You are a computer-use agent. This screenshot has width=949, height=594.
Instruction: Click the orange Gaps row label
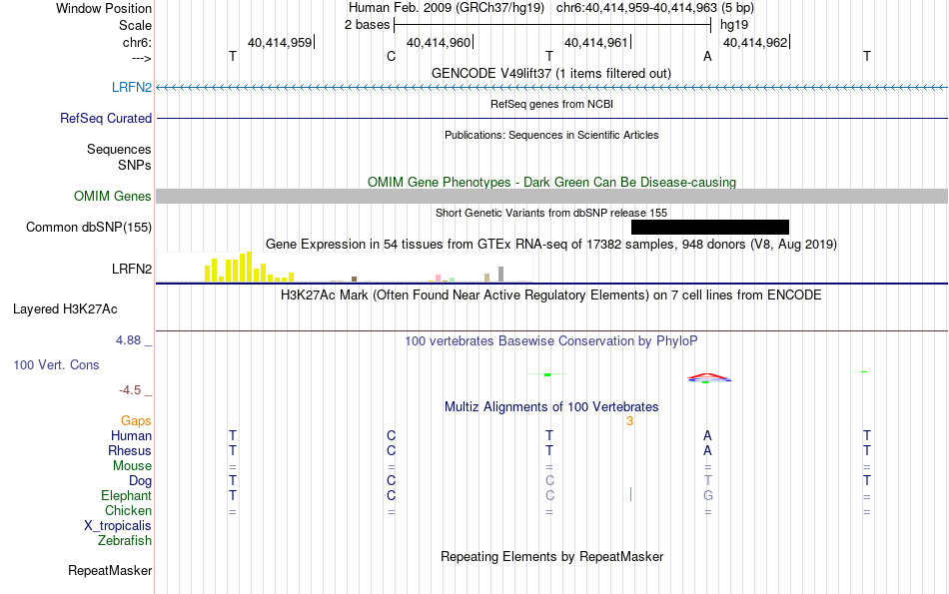tap(136, 420)
